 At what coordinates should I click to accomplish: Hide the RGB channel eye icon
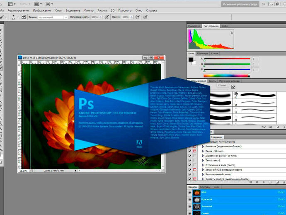pyautogui.click(x=190, y=193)
